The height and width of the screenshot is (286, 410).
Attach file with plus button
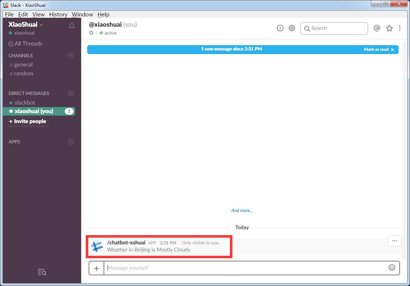point(96,268)
